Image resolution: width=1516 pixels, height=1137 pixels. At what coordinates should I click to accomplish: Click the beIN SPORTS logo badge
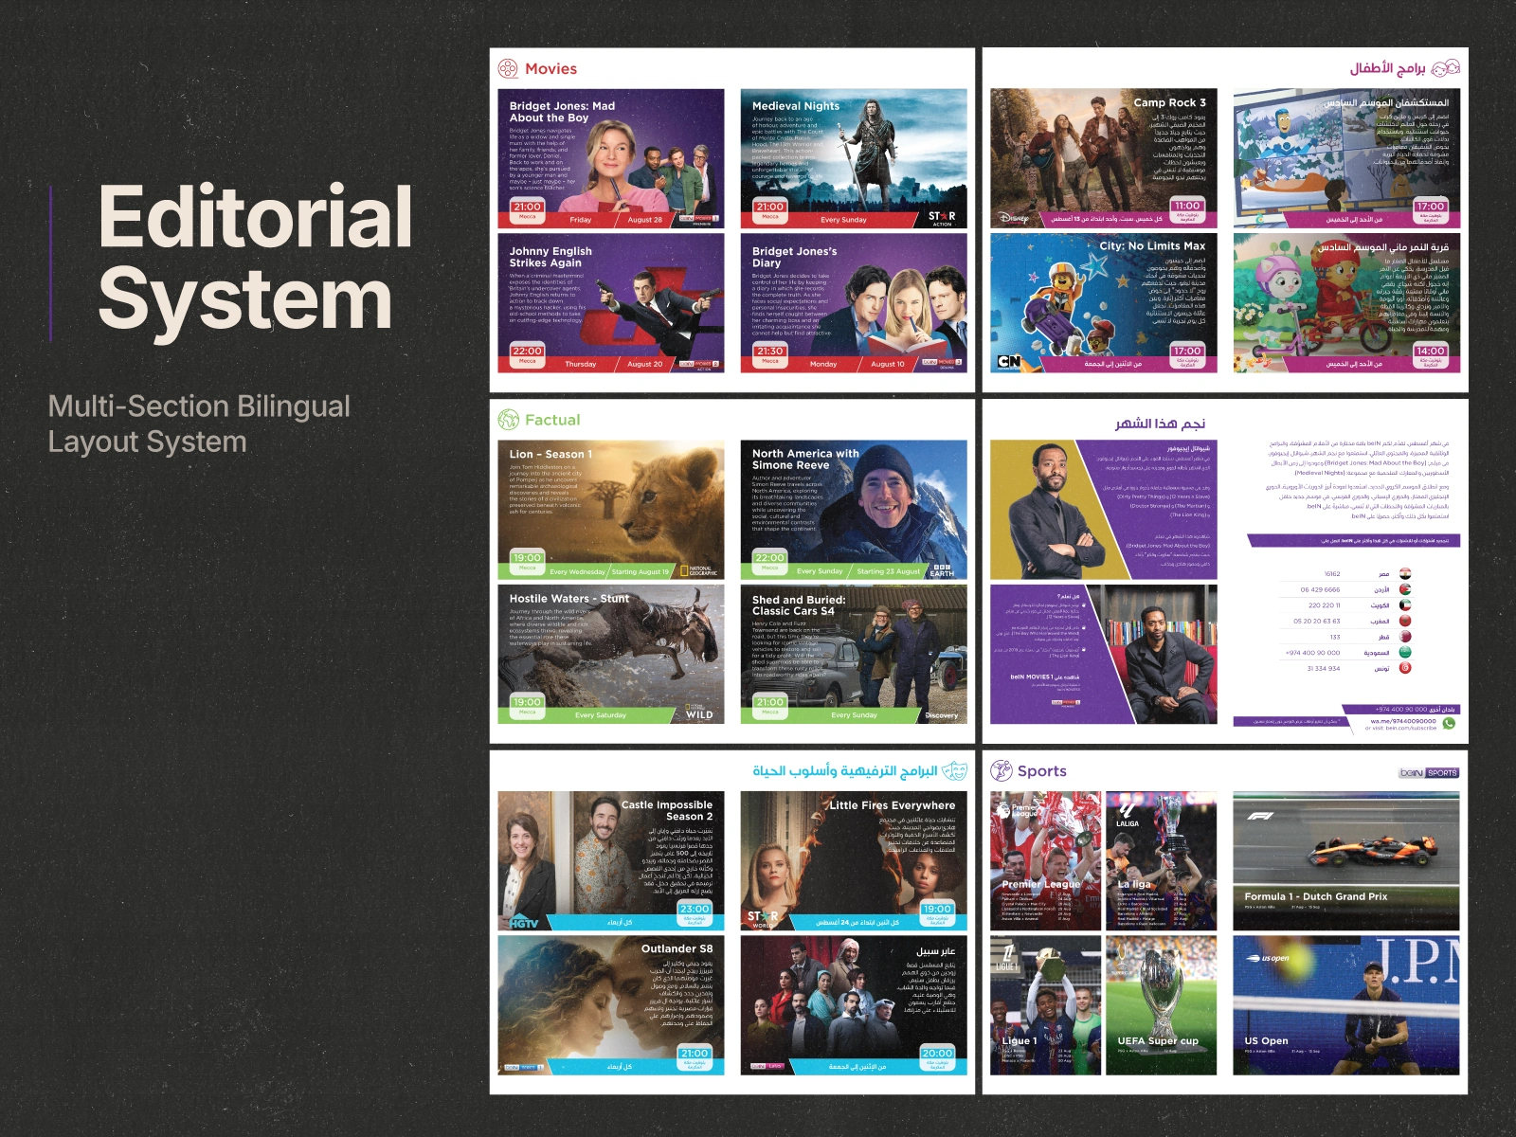coord(1429,773)
